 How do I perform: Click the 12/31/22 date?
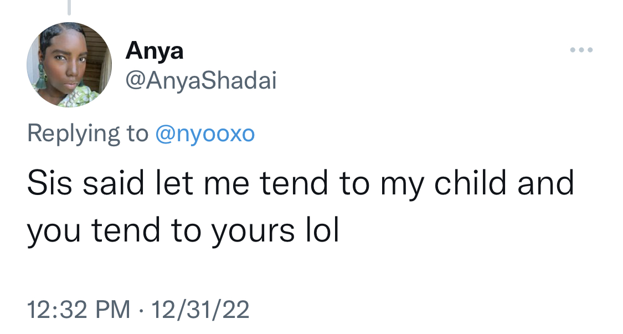click(200, 309)
